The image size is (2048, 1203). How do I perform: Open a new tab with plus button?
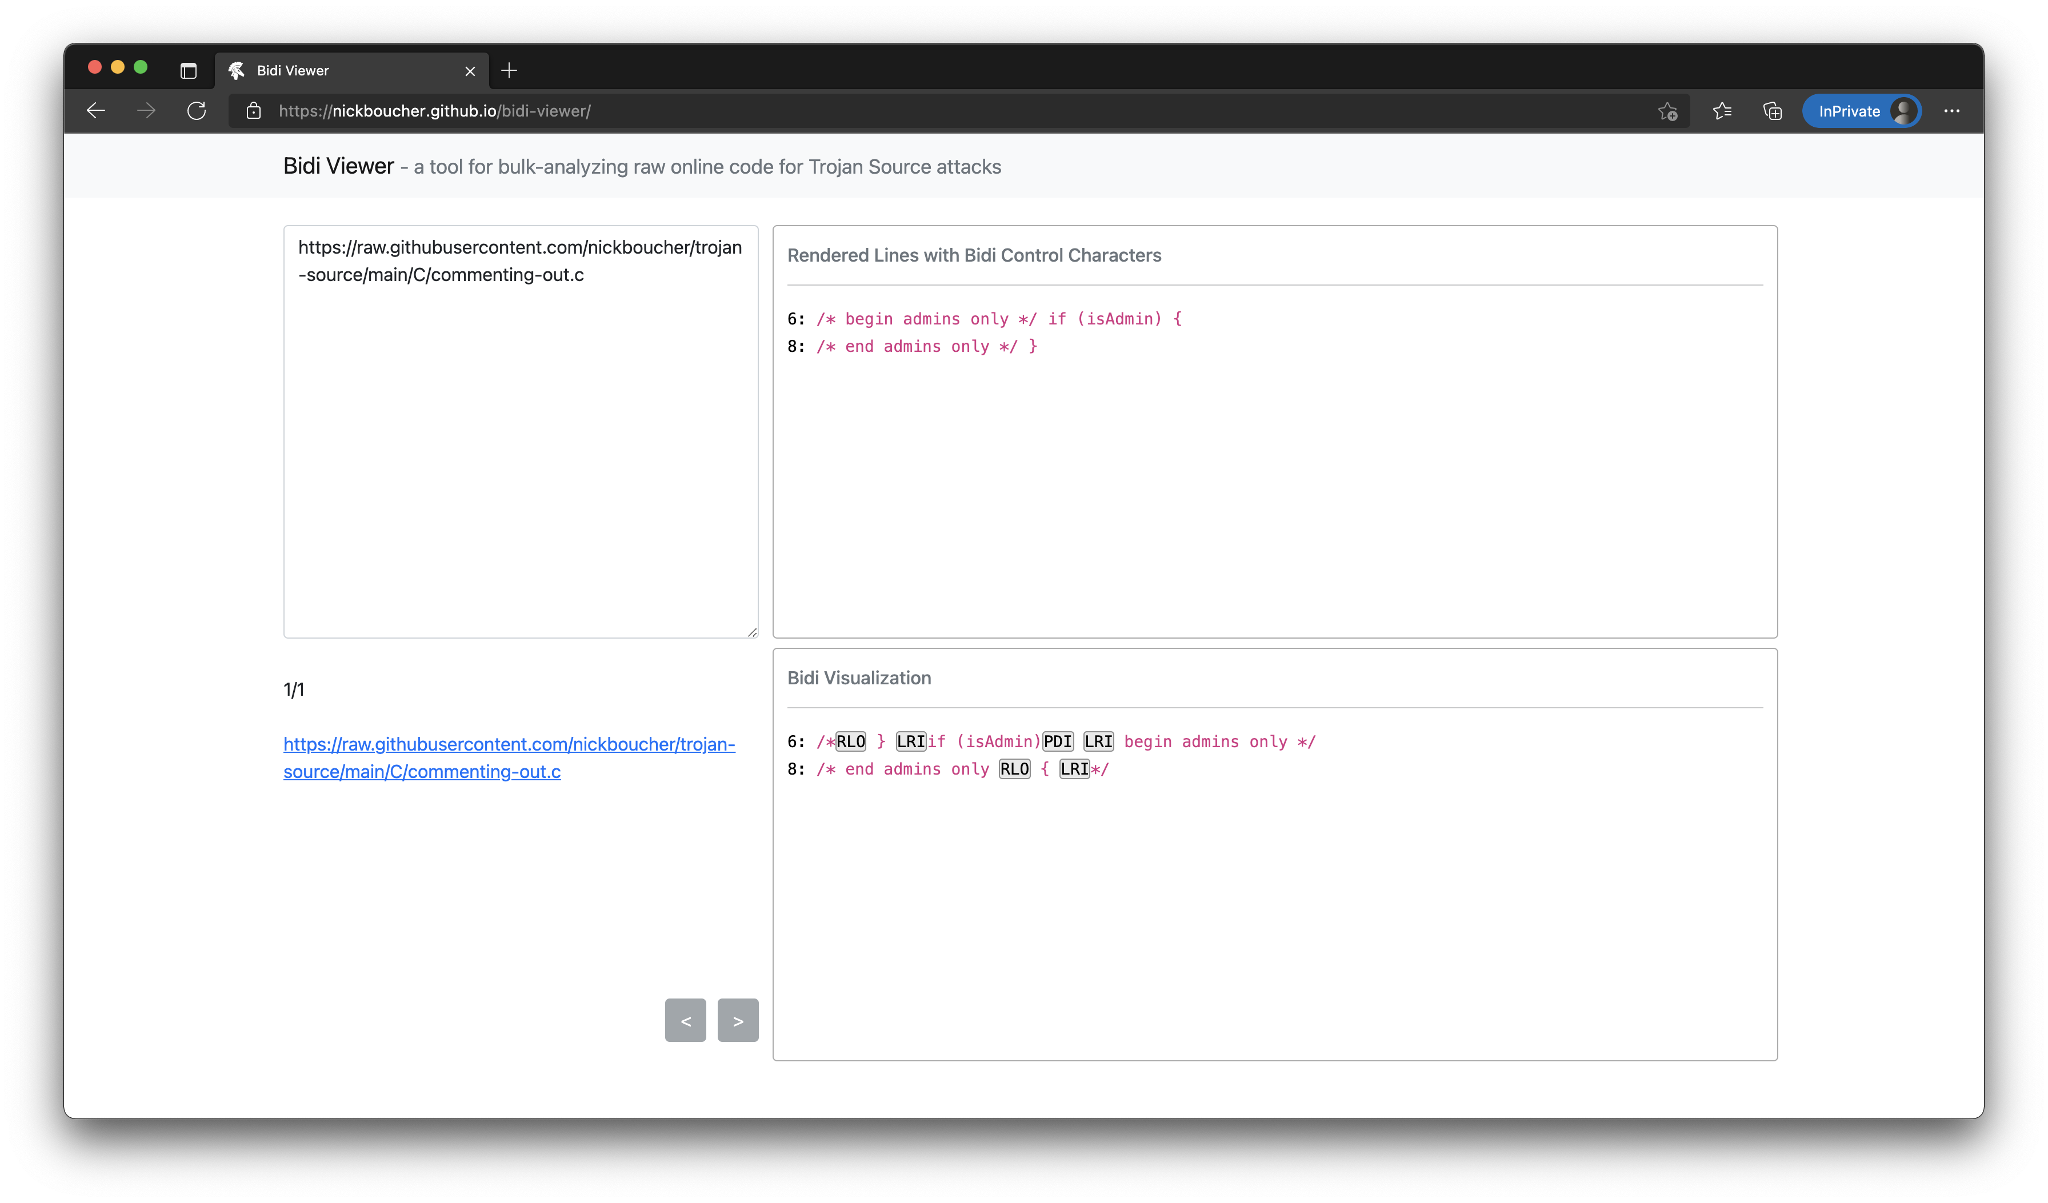point(510,71)
